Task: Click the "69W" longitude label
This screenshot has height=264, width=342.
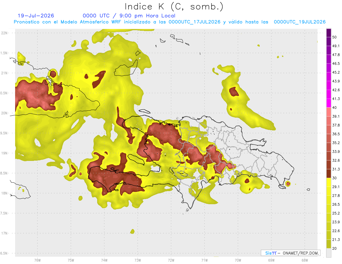Action: point(271,260)
